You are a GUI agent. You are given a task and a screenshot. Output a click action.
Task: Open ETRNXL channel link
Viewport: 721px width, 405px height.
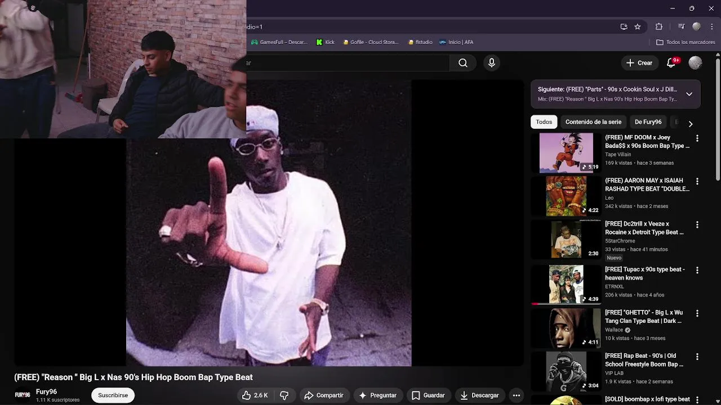click(x=615, y=286)
